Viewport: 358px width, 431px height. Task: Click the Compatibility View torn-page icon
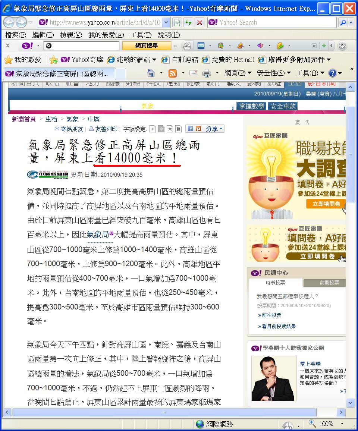point(177,22)
